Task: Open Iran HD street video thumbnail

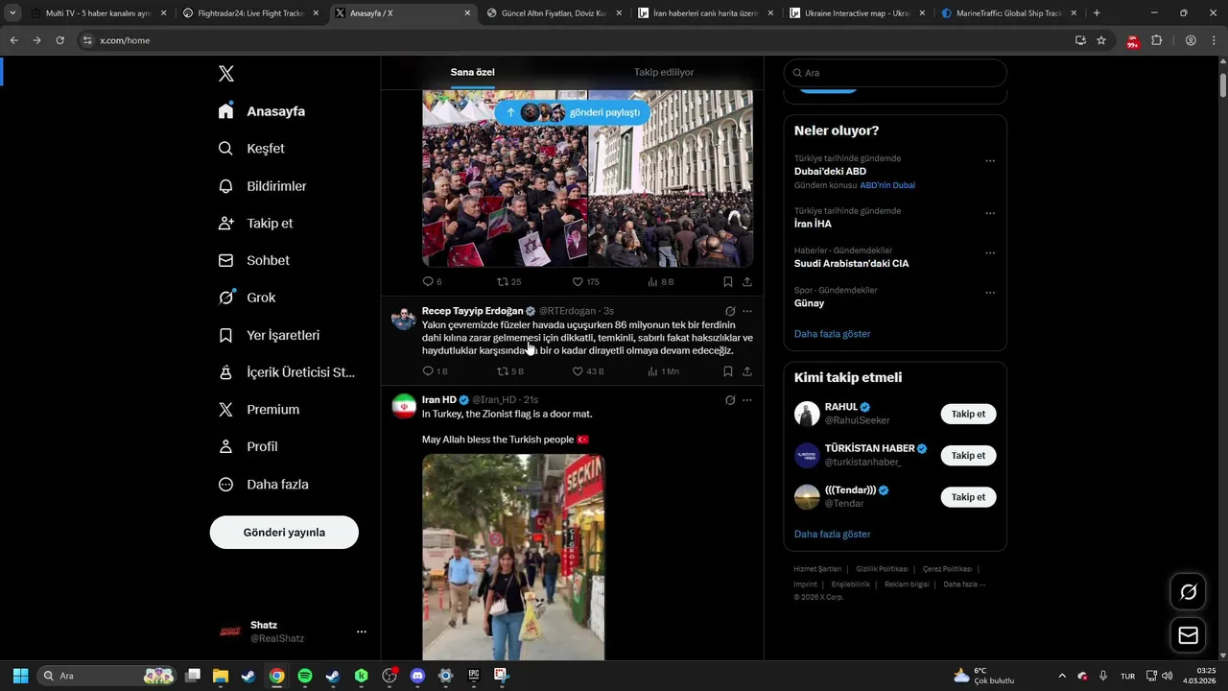Action: pos(513,558)
